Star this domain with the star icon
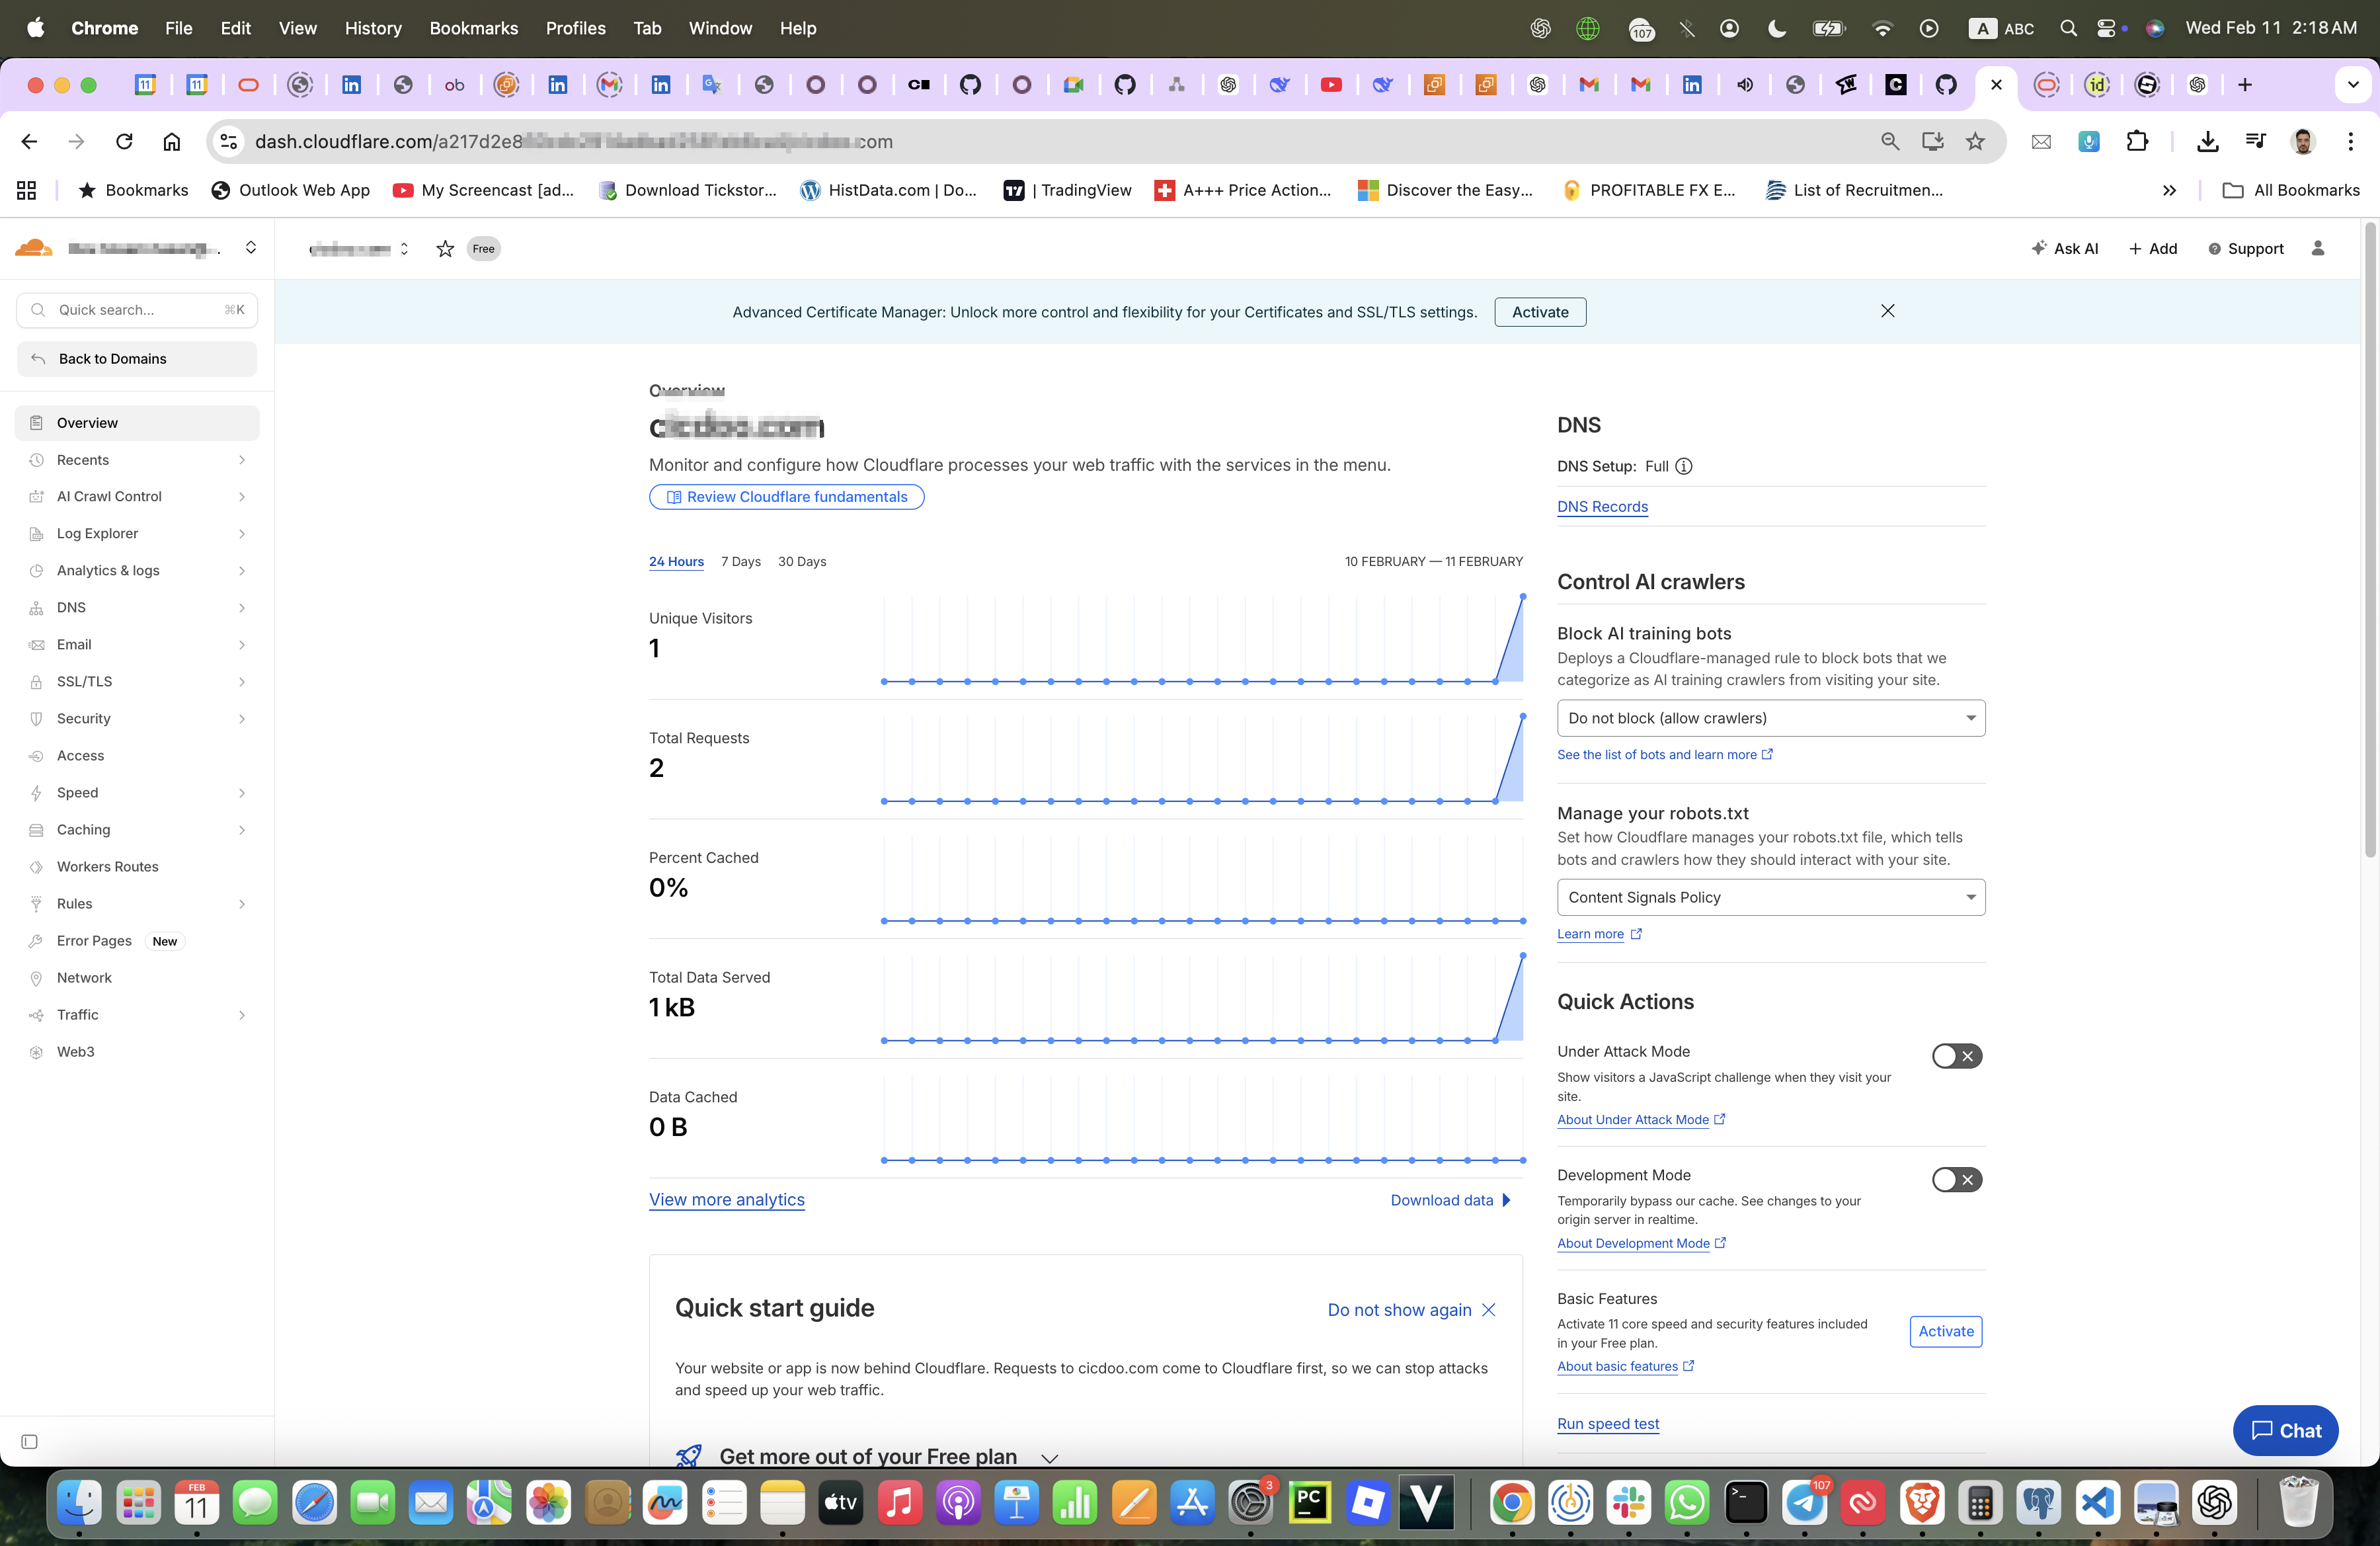 tap(445, 249)
